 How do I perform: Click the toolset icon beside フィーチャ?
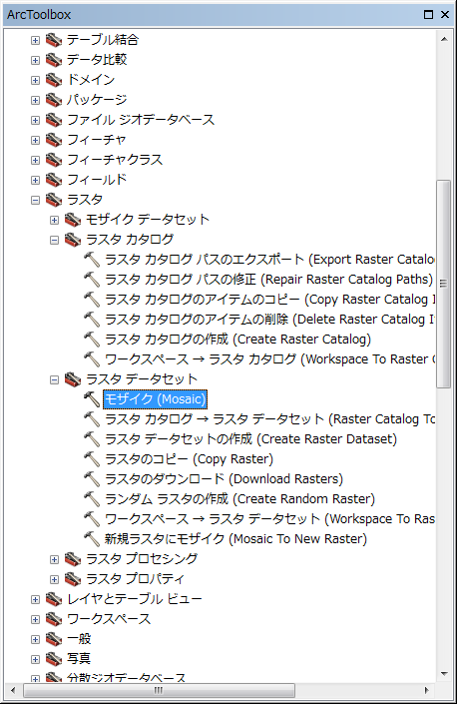point(54,140)
